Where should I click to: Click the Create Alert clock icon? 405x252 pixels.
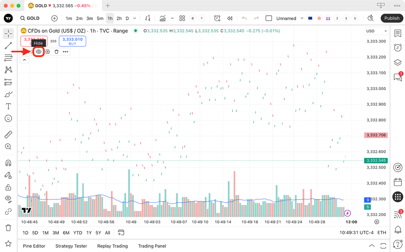[217, 18]
